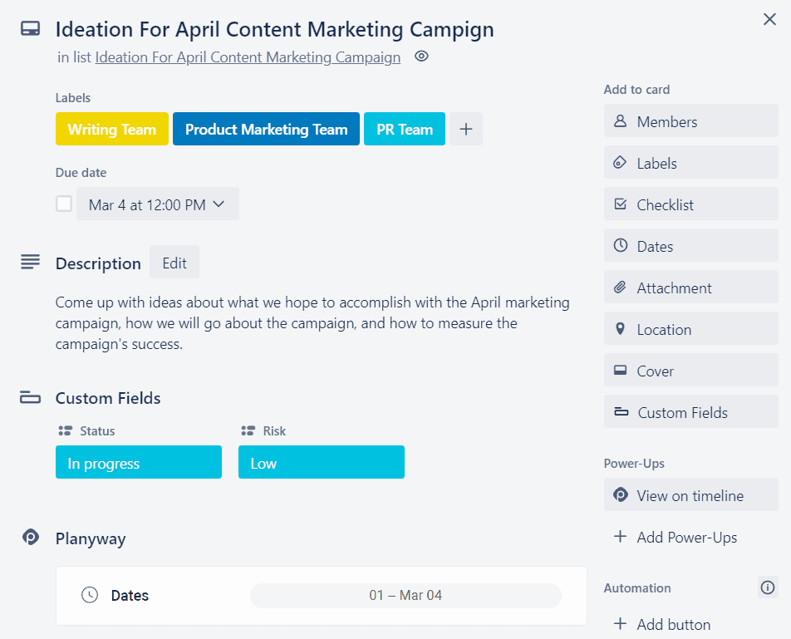Add a Checklist to the card
The height and width of the screenshot is (639, 791).
pyautogui.click(x=690, y=204)
